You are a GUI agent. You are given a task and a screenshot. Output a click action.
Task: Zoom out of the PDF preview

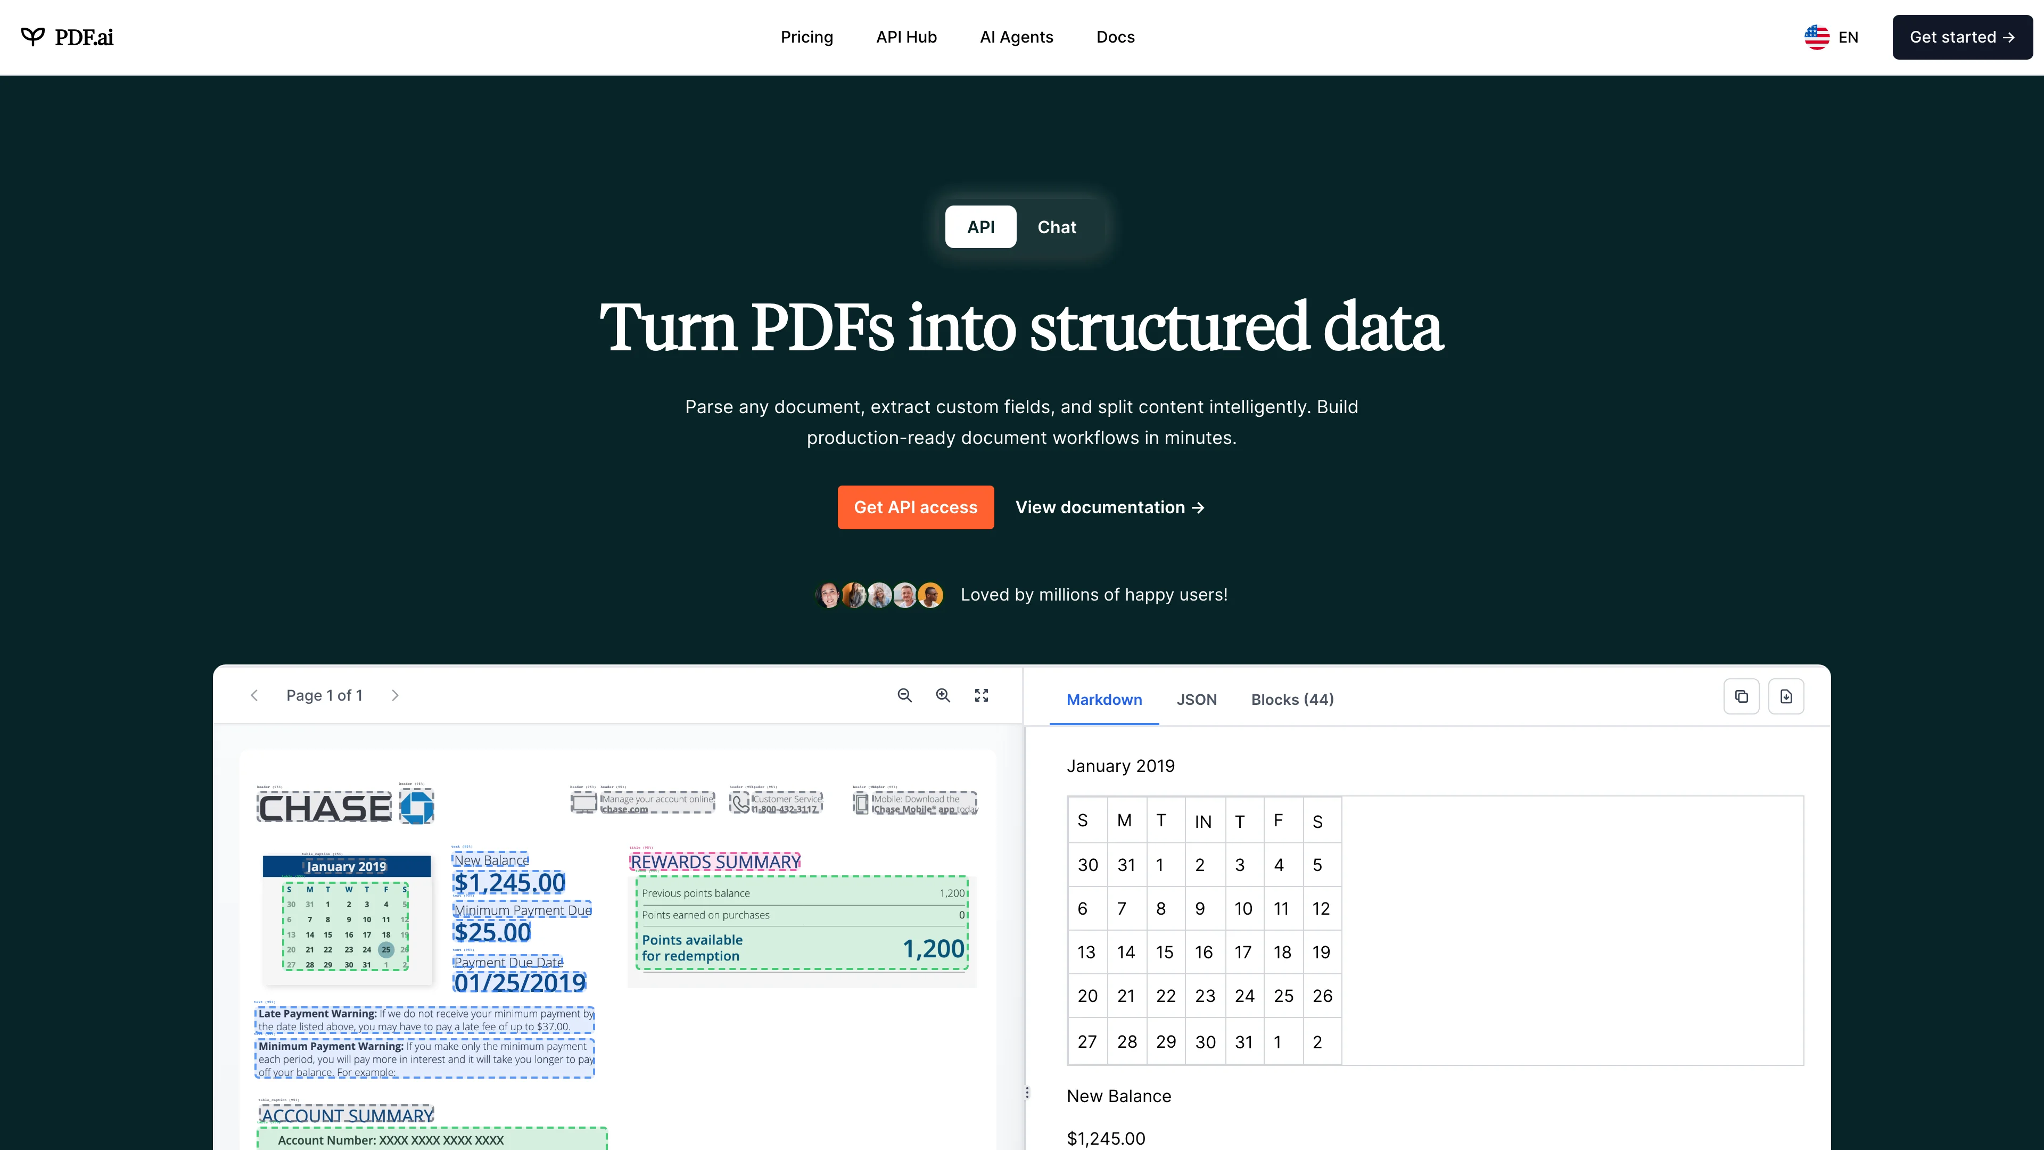tap(904, 695)
